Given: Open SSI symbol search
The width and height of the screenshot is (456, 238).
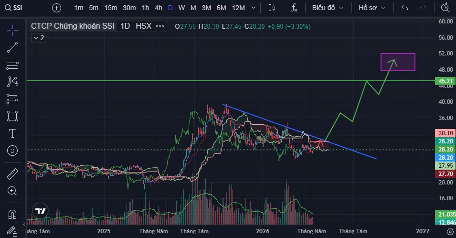Looking at the screenshot, I should 14,8.
